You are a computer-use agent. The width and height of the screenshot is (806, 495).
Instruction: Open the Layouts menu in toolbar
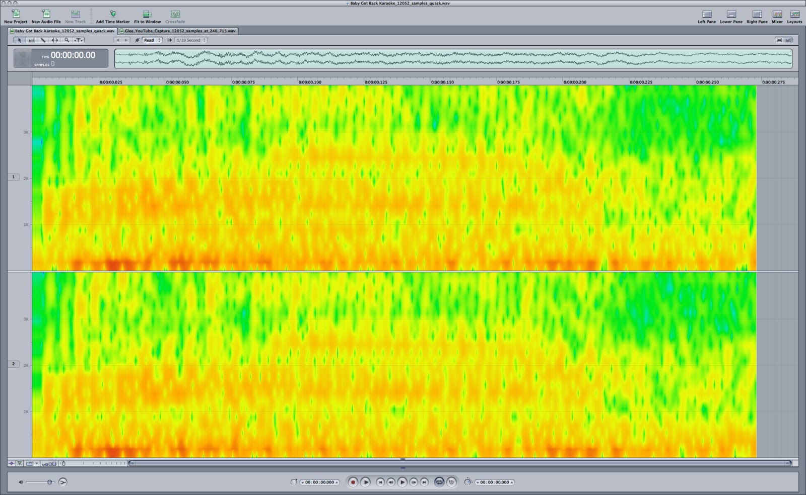point(794,15)
